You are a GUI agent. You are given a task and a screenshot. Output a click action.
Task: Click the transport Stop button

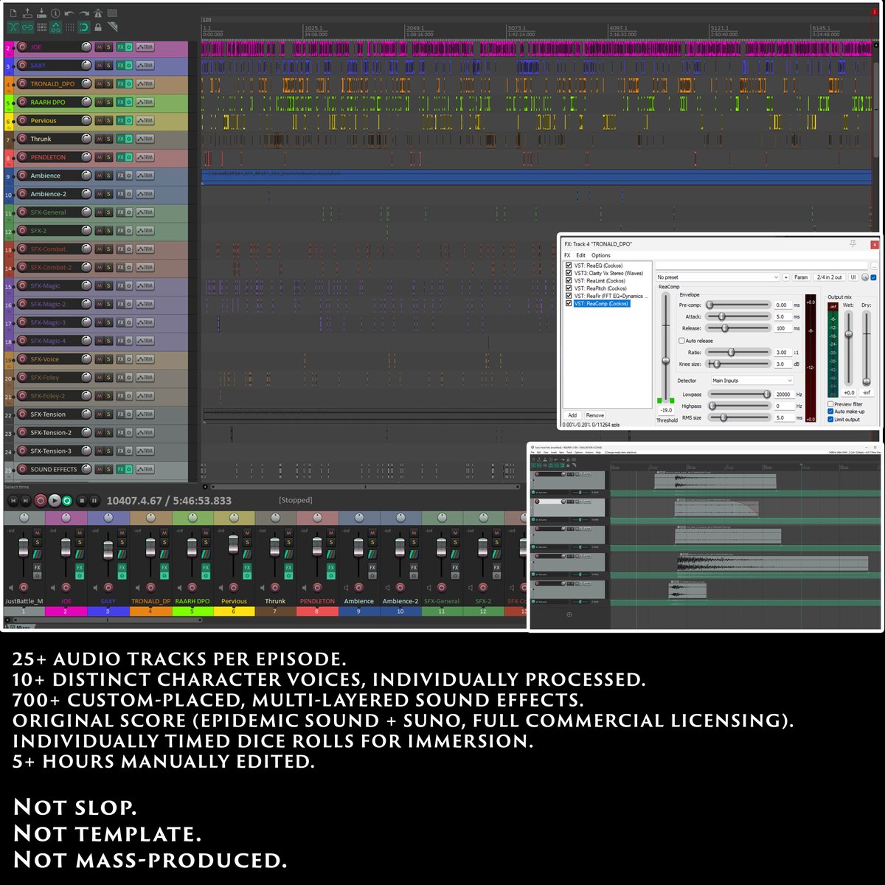(x=82, y=501)
